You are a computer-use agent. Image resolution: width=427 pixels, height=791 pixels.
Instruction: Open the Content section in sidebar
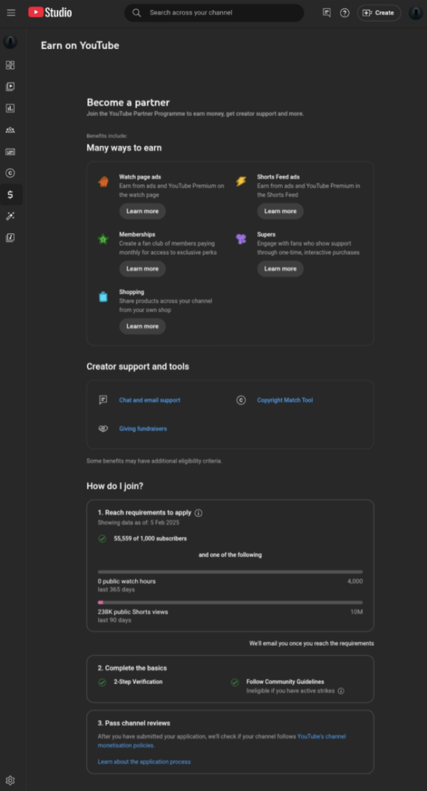tap(10, 87)
